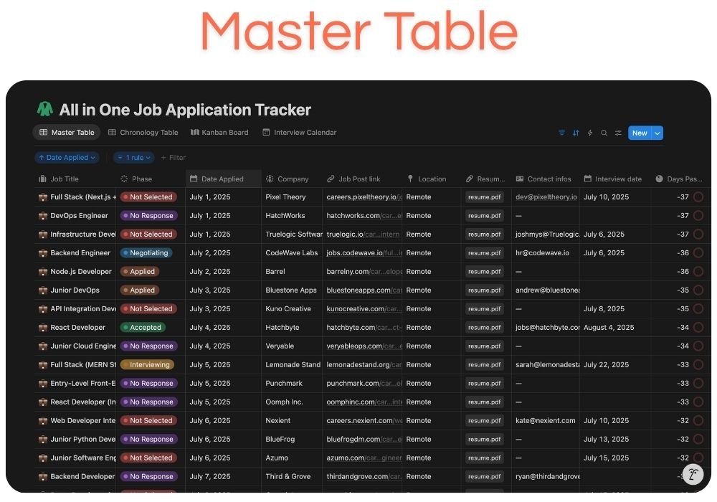Click the Job Post link chain icon header
This screenshot has height=502, width=717.
[x=331, y=179]
